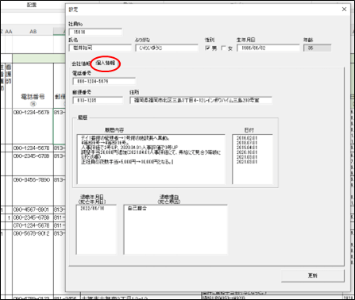Focus the 生年月日 date field
355x300 pixels.
point(268,48)
